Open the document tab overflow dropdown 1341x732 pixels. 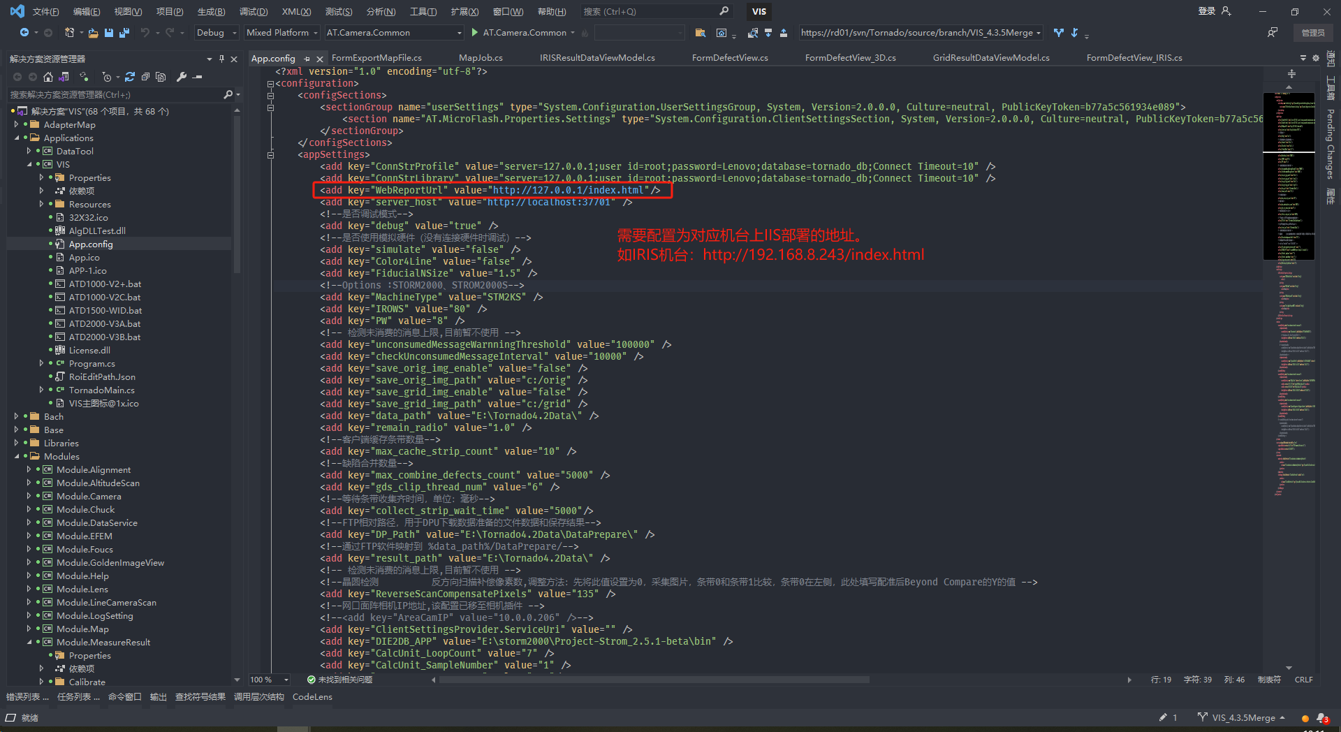click(x=1303, y=58)
